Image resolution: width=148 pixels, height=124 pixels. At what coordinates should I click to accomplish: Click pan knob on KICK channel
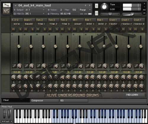click(20, 66)
